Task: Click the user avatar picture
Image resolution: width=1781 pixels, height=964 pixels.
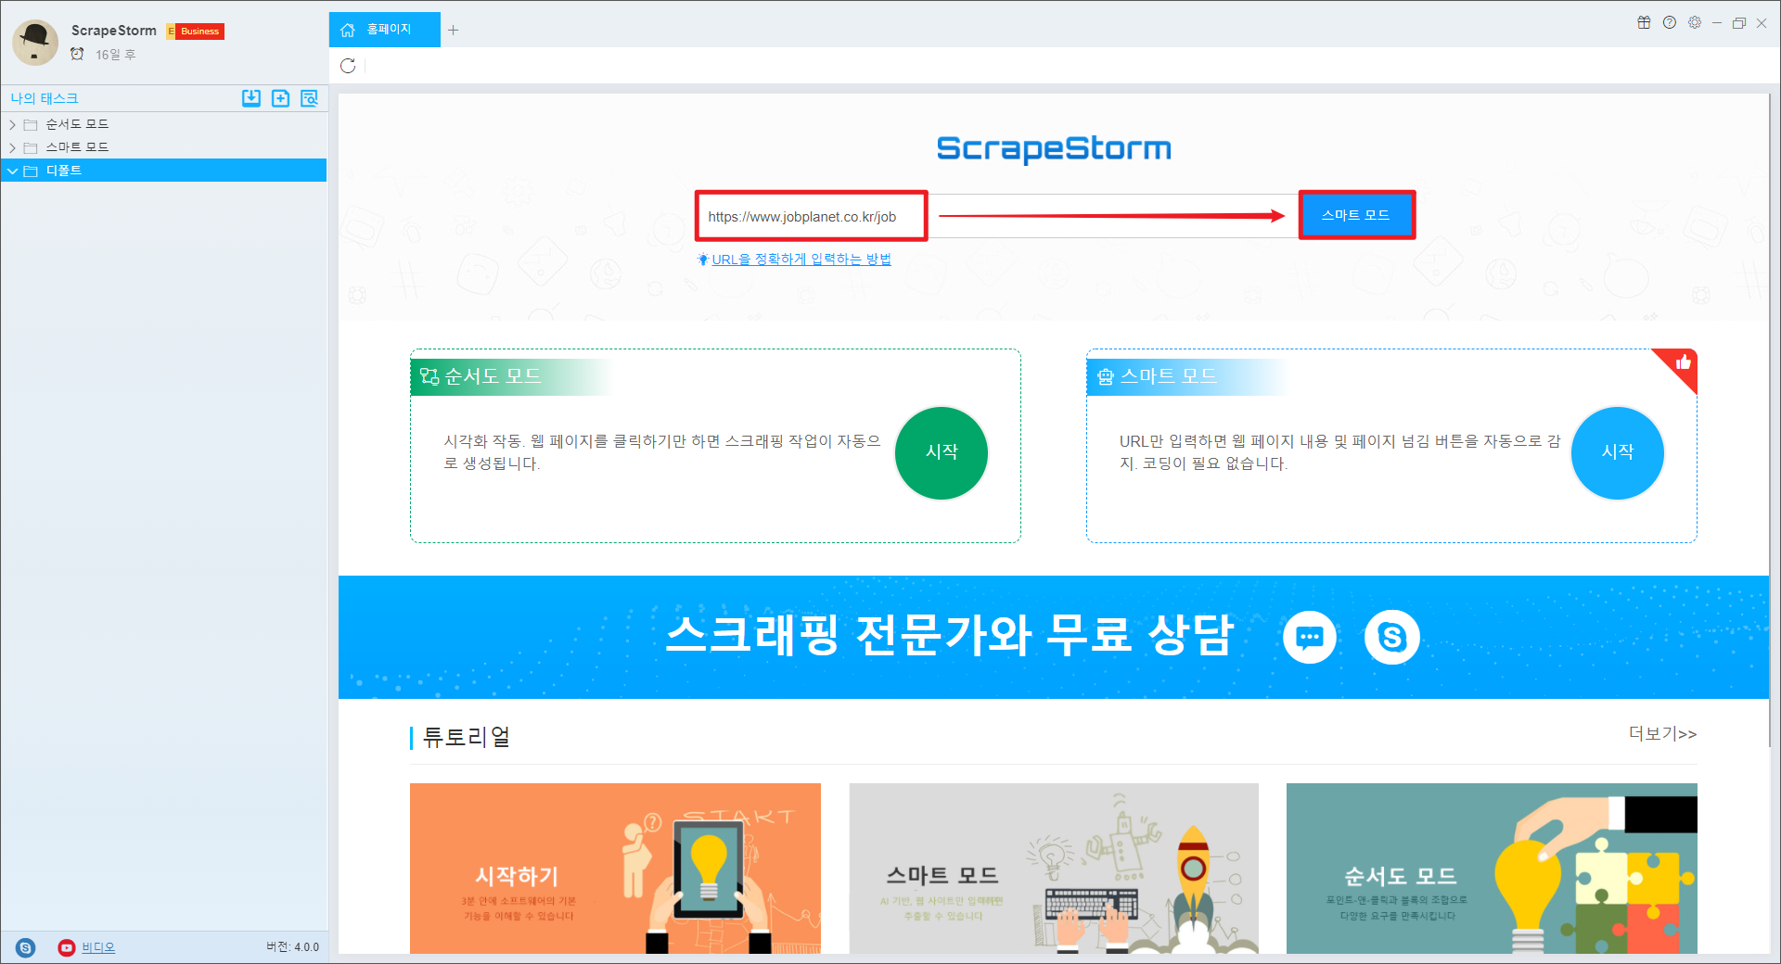Action: coord(36,43)
